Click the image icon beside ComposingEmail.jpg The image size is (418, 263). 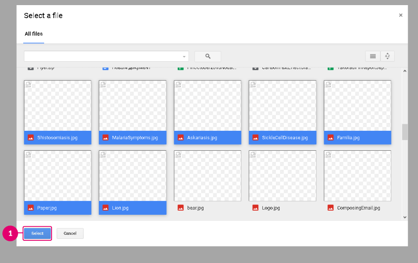click(x=331, y=208)
